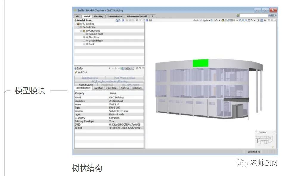The width and height of the screenshot is (287, 176).
Task: Open the Classification tab
Action: point(86,85)
